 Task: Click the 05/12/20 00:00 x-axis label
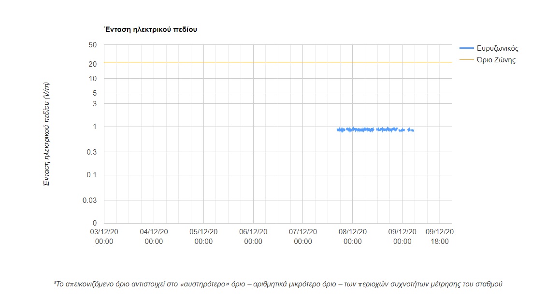pyautogui.click(x=203, y=236)
